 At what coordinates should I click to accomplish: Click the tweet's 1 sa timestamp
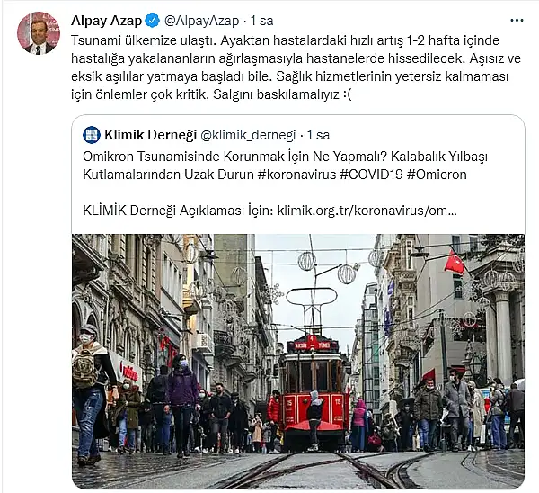(x=262, y=21)
